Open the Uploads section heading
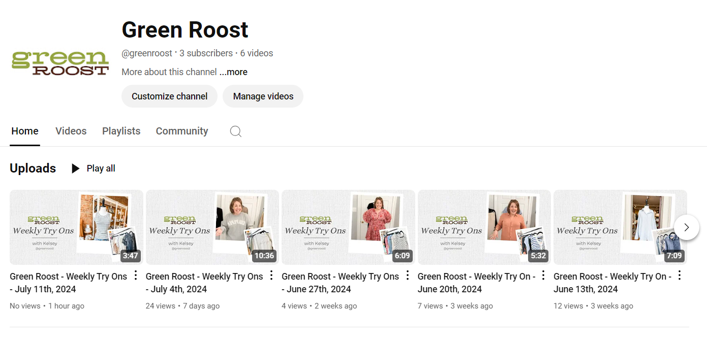Viewport: 707px width, 341px height. click(x=33, y=168)
